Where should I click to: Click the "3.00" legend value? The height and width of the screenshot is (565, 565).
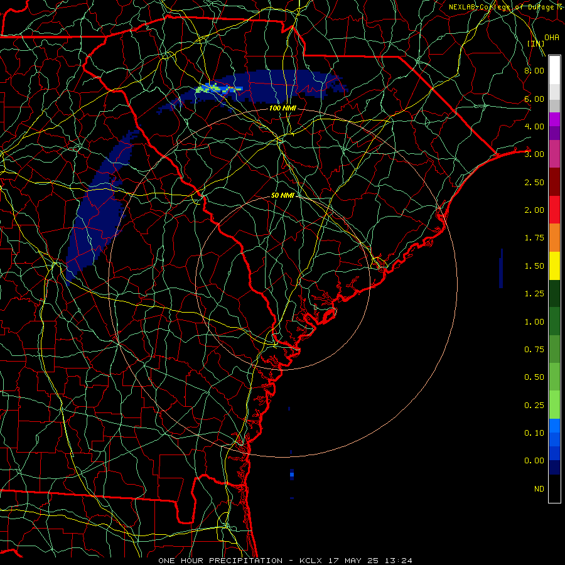[534, 154]
